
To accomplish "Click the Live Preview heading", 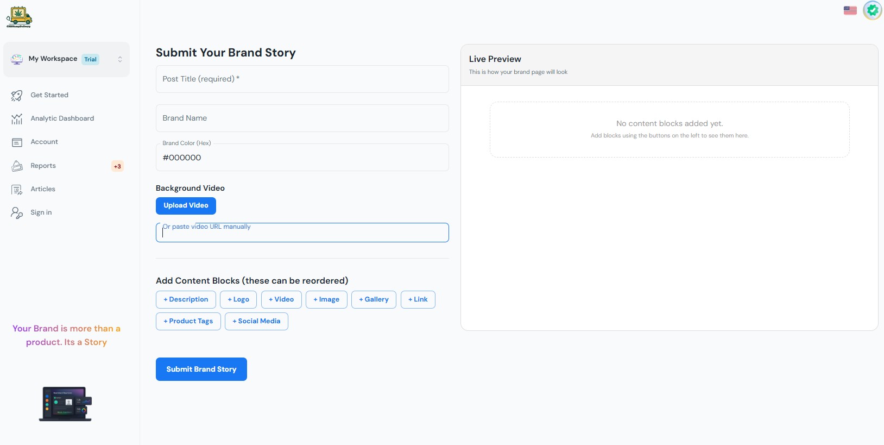I will (x=495, y=59).
